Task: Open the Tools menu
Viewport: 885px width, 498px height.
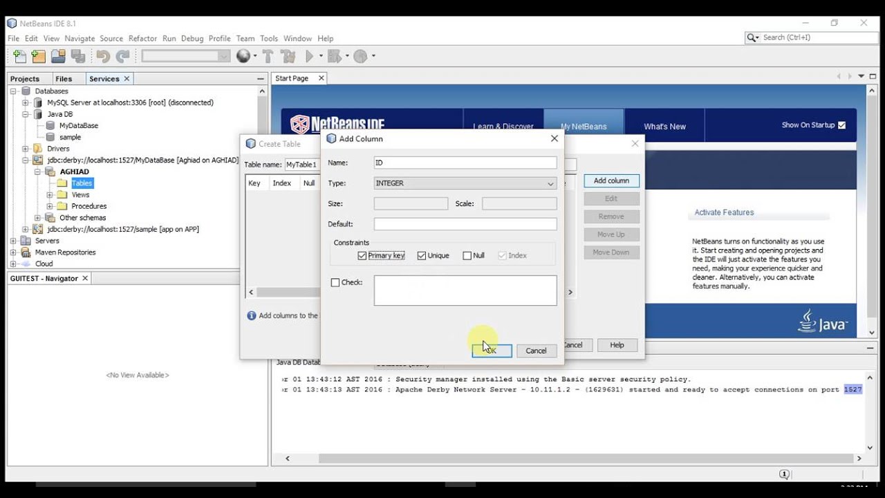Action: [269, 39]
